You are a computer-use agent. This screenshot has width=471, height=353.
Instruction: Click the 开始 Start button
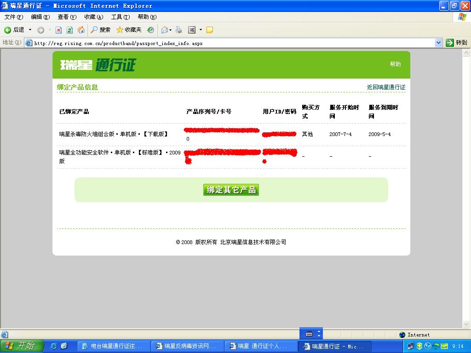coord(22,346)
